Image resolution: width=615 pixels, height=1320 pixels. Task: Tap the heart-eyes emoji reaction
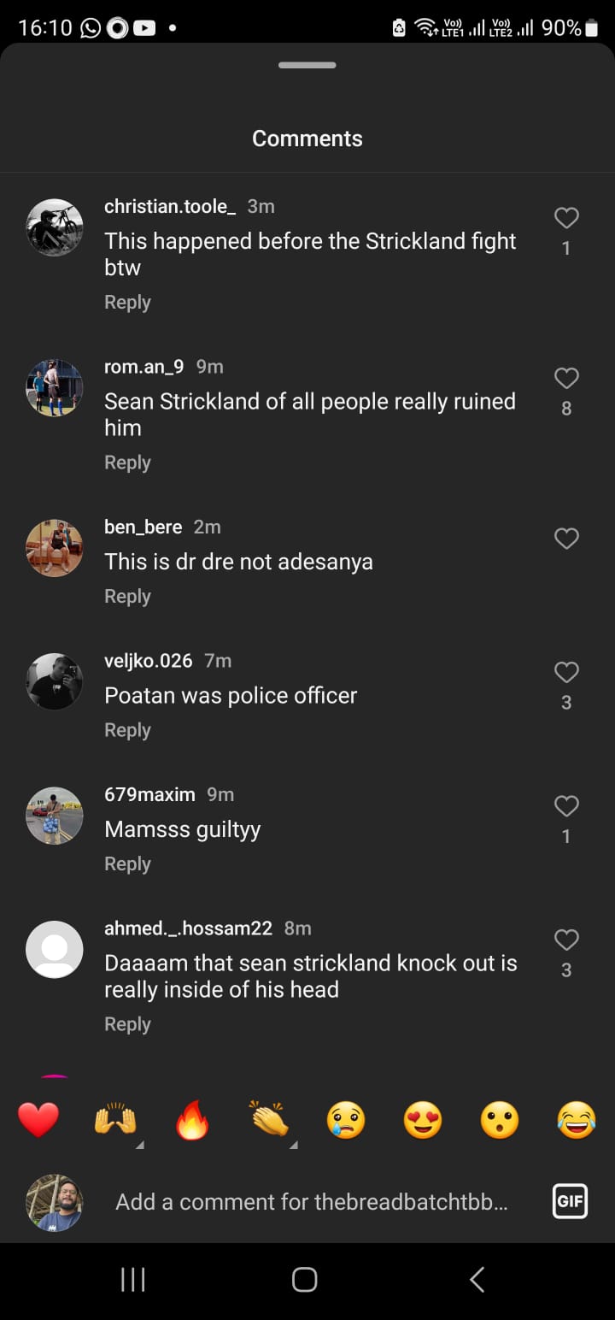tap(423, 1120)
